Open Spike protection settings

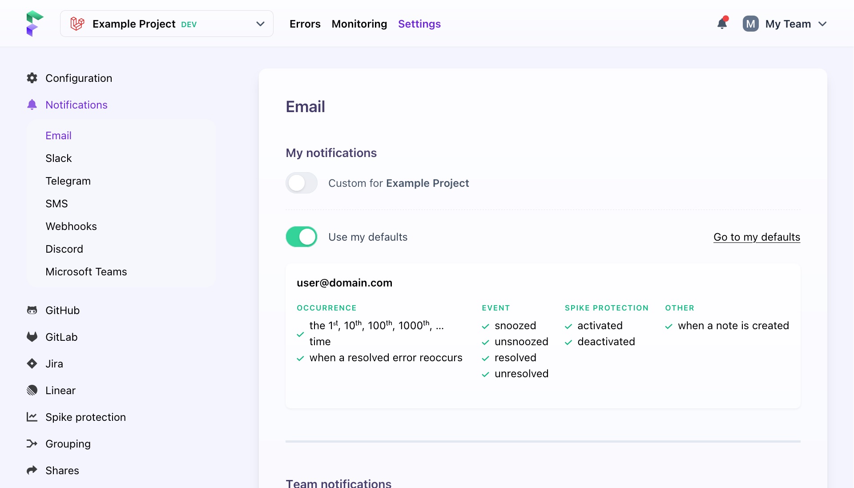click(85, 417)
